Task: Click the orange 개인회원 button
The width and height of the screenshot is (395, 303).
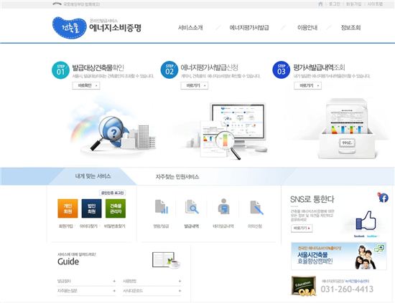Action: [x=68, y=208]
